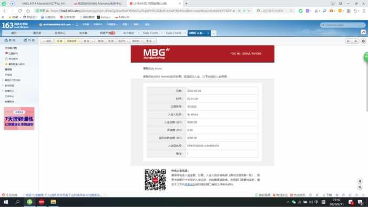The width and height of the screenshot is (368, 207).
Task: Click the report button in mail toolbar
Action: [x=111, y=41]
